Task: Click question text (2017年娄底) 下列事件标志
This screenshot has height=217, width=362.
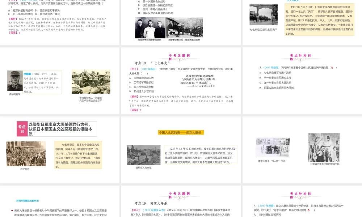Action: pyautogui.click(x=298, y=68)
